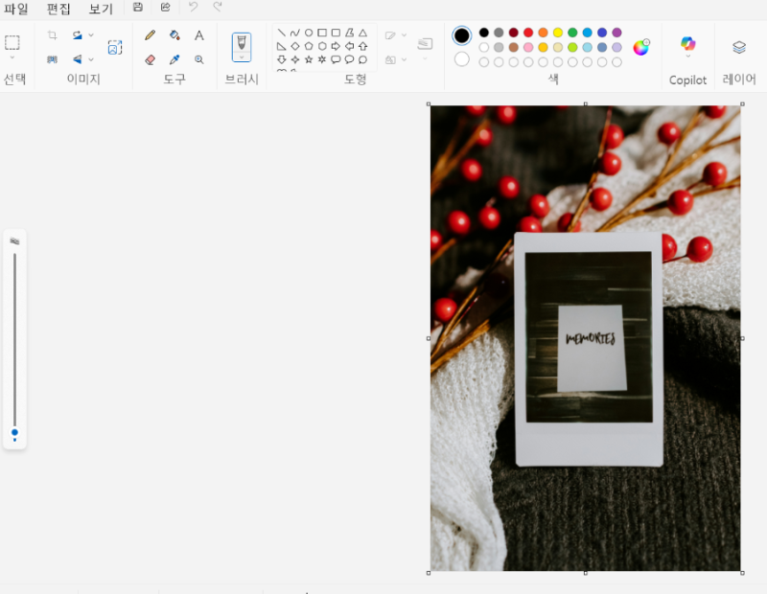Pick the red color swatch
This screenshot has width=767, height=594.
pyautogui.click(x=528, y=33)
